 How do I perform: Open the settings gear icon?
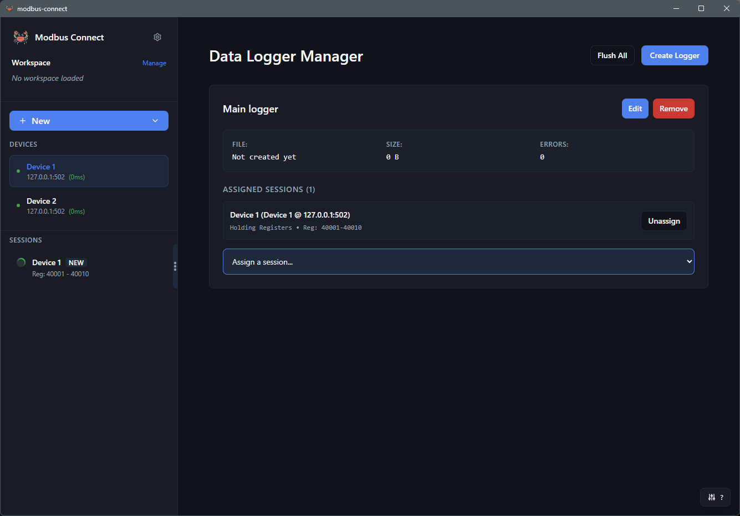157,37
